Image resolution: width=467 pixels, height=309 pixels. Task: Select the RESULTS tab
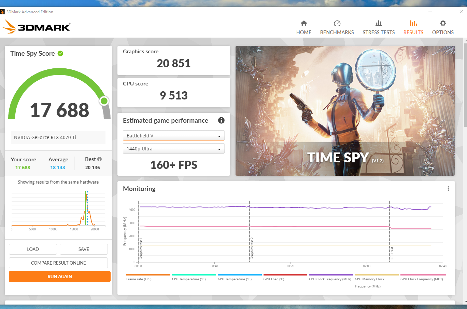pos(413,28)
